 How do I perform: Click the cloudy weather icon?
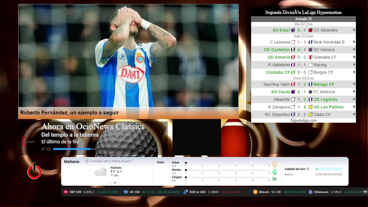[x=101, y=172]
